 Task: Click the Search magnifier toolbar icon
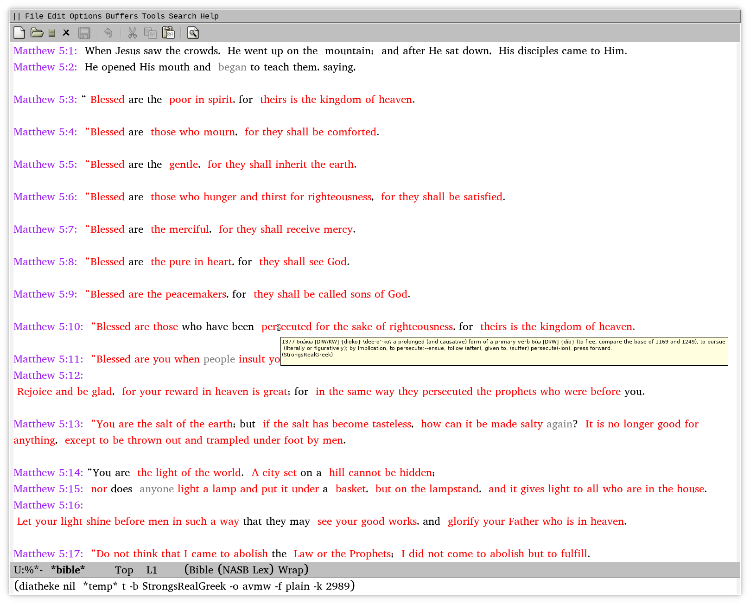193,33
